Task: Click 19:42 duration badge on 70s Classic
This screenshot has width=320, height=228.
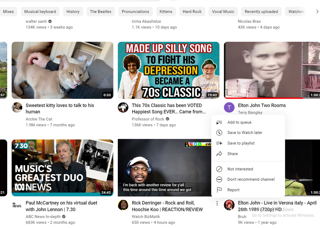Action: coord(212,95)
